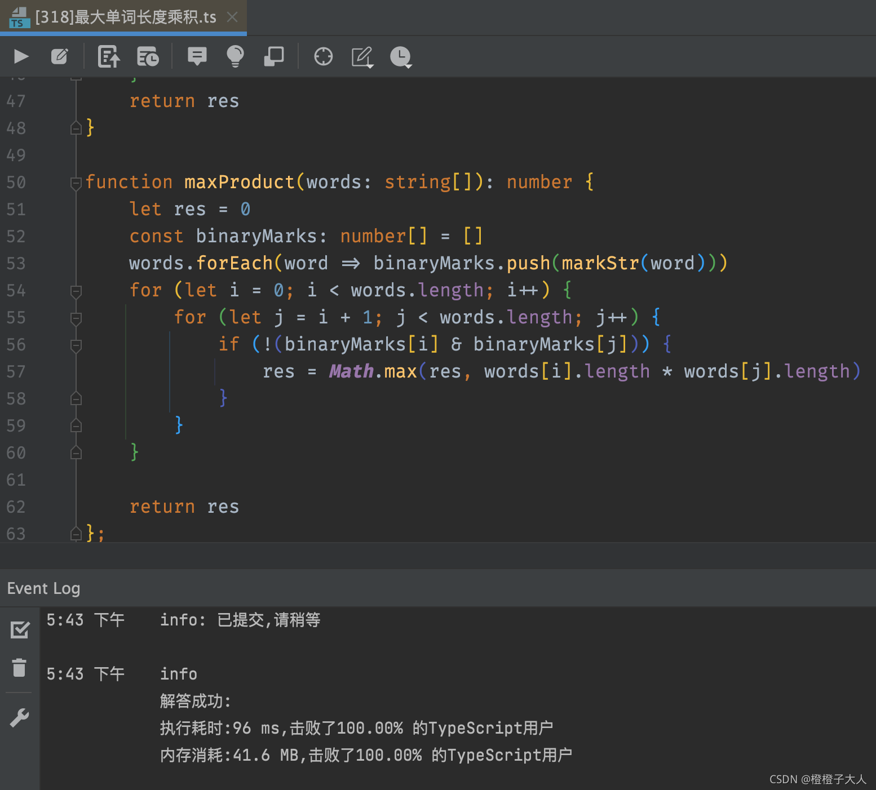
Task: Collapse the if block at line 56
Action: point(76,345)
